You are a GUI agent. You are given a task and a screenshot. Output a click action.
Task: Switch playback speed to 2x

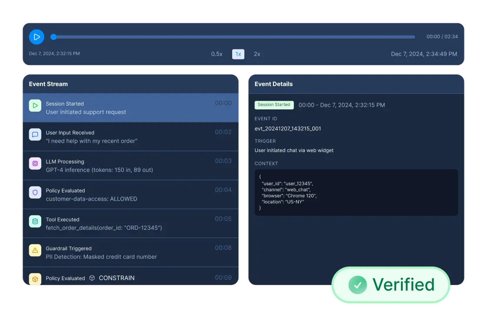pyautogui.click(x=257, y=54)
